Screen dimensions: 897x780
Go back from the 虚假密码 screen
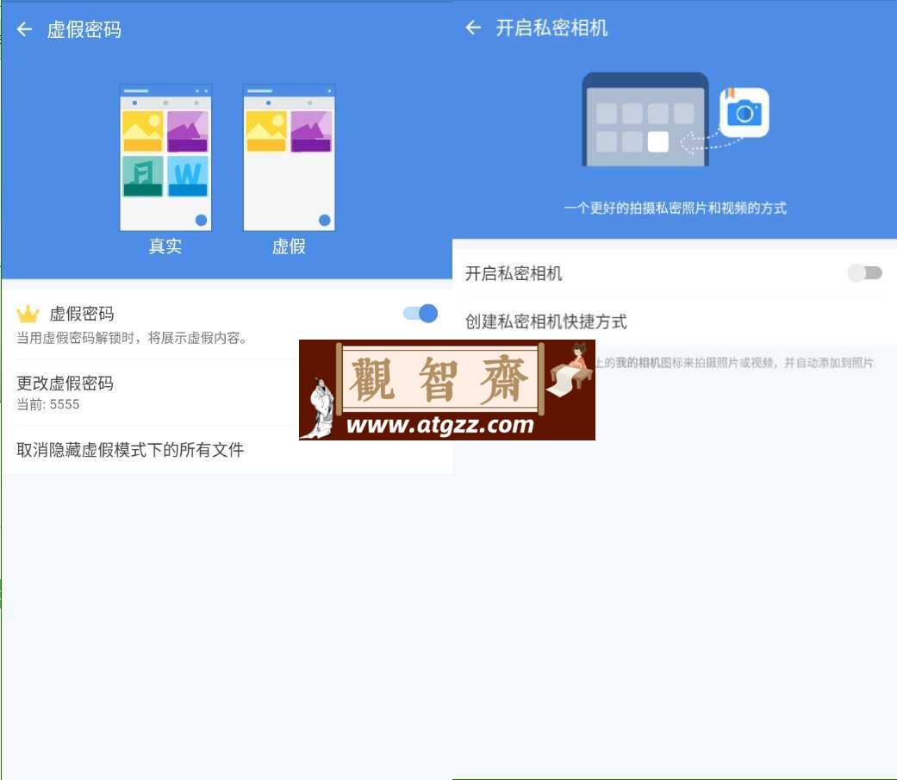tap(25, 29)
